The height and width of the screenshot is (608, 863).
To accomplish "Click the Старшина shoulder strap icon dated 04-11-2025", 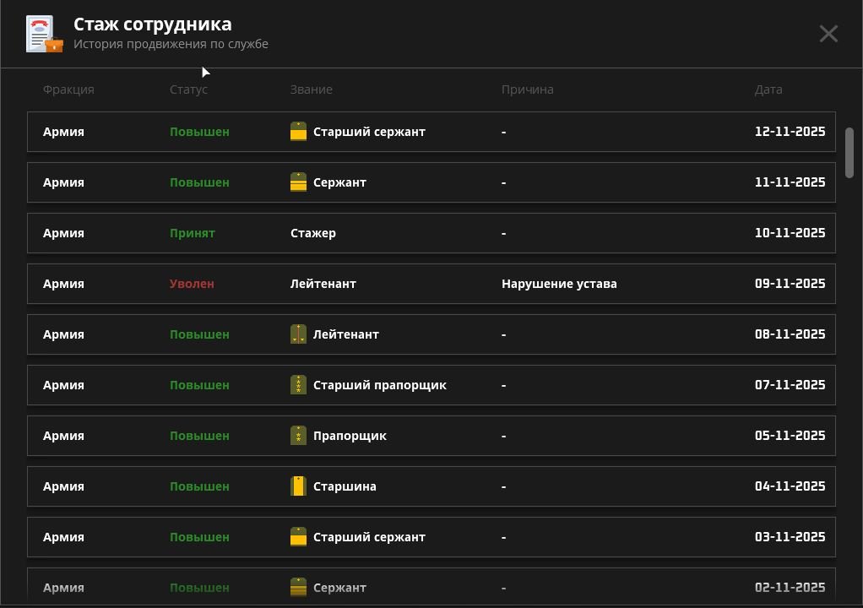I will pyautogui.click(x=298, y=486).
